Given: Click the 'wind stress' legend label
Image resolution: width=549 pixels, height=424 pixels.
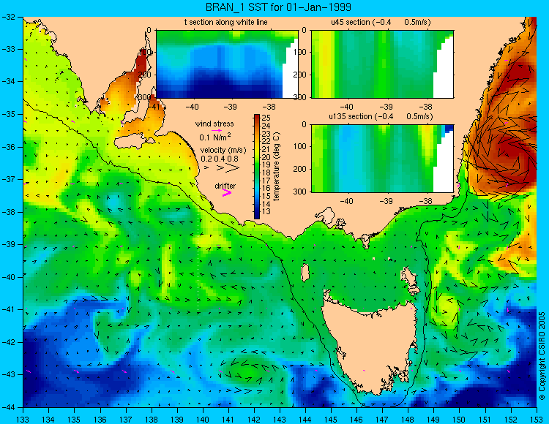Looking at the screenshot, I should click(214, 124).
